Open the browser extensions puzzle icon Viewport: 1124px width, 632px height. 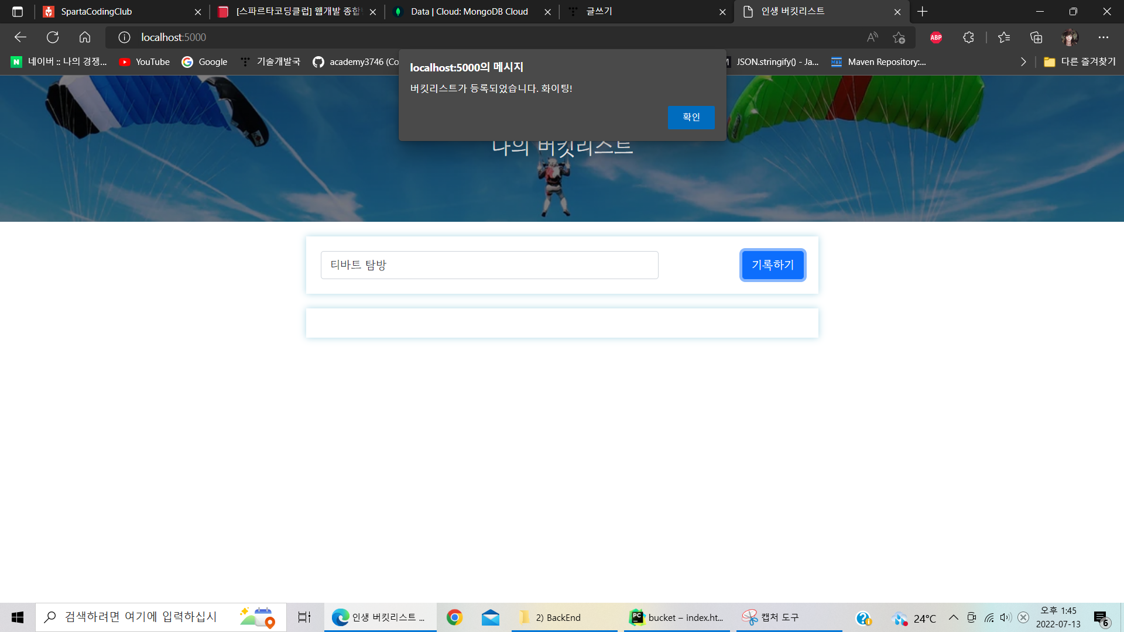(968, 37)
